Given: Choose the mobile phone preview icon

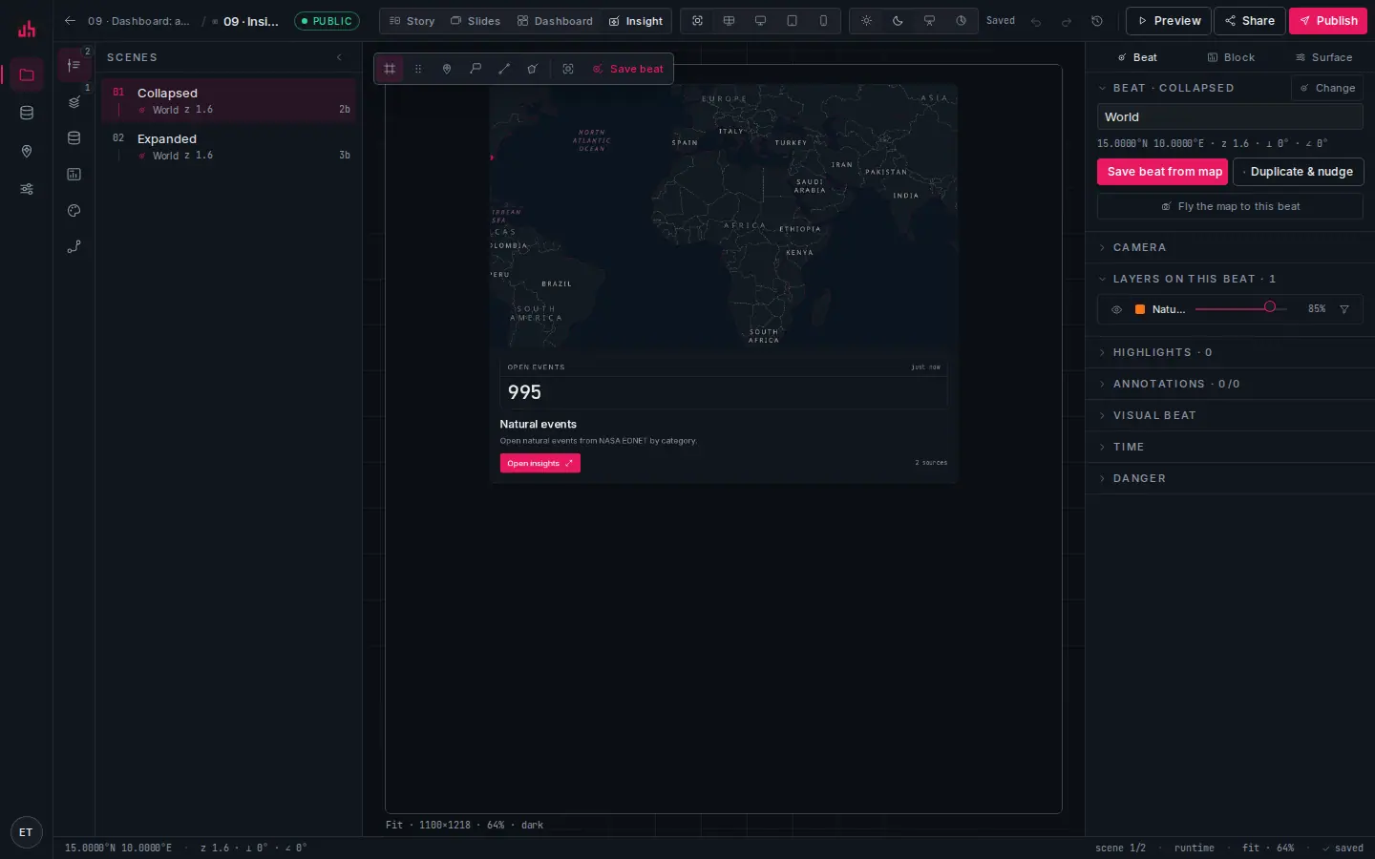Looking at the screenshot, I should (823, 20).
